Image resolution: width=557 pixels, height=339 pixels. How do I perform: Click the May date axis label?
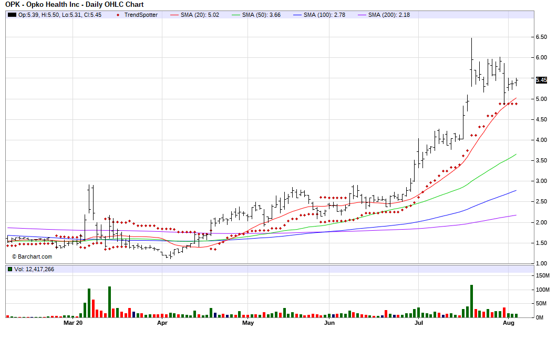coord(248,323)
